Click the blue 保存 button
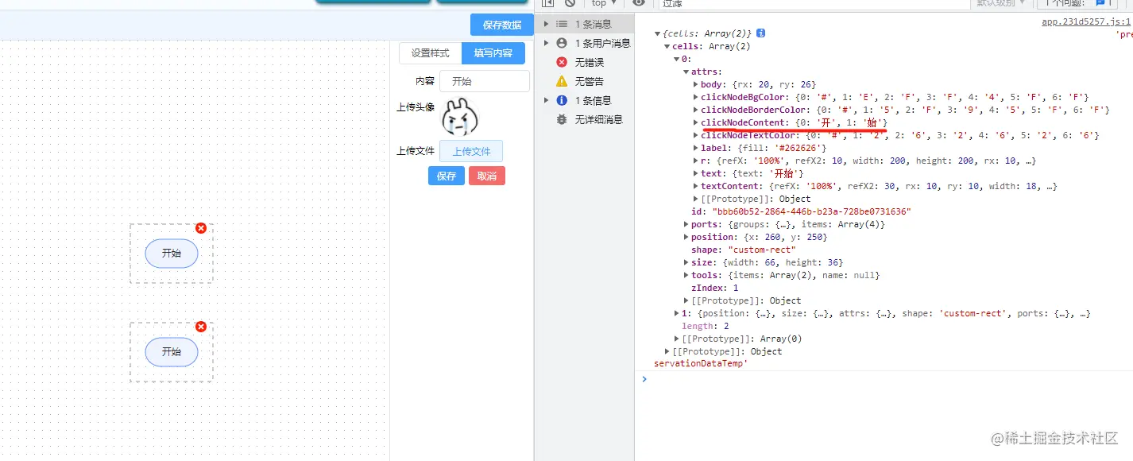 (x=447, y=176)
